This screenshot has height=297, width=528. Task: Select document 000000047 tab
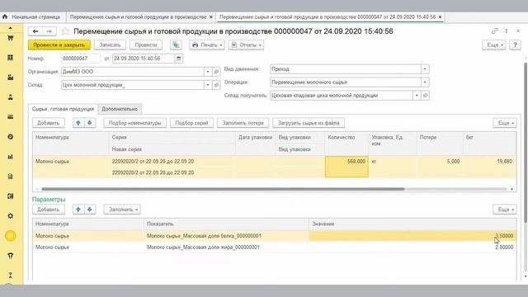coord(328,16)
